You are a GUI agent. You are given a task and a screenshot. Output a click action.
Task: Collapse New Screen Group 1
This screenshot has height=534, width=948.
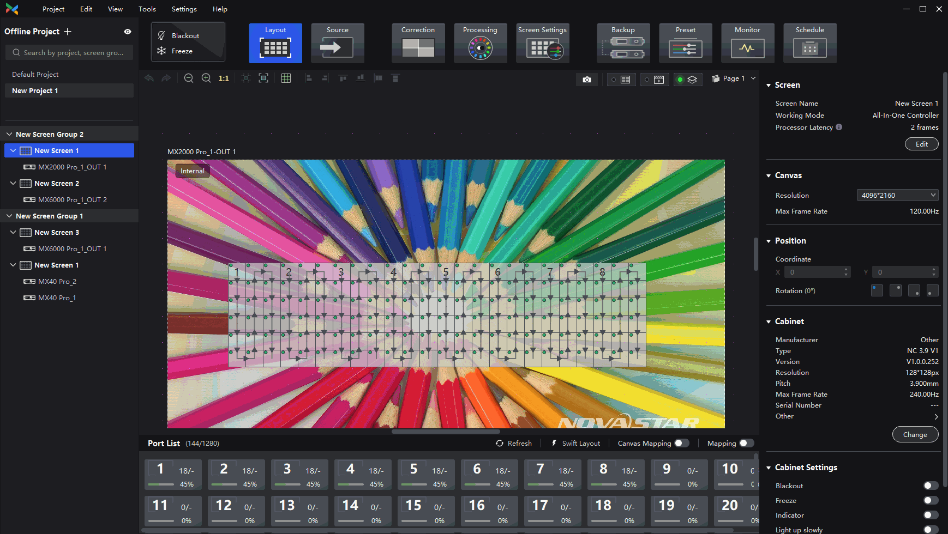[9, 216]
